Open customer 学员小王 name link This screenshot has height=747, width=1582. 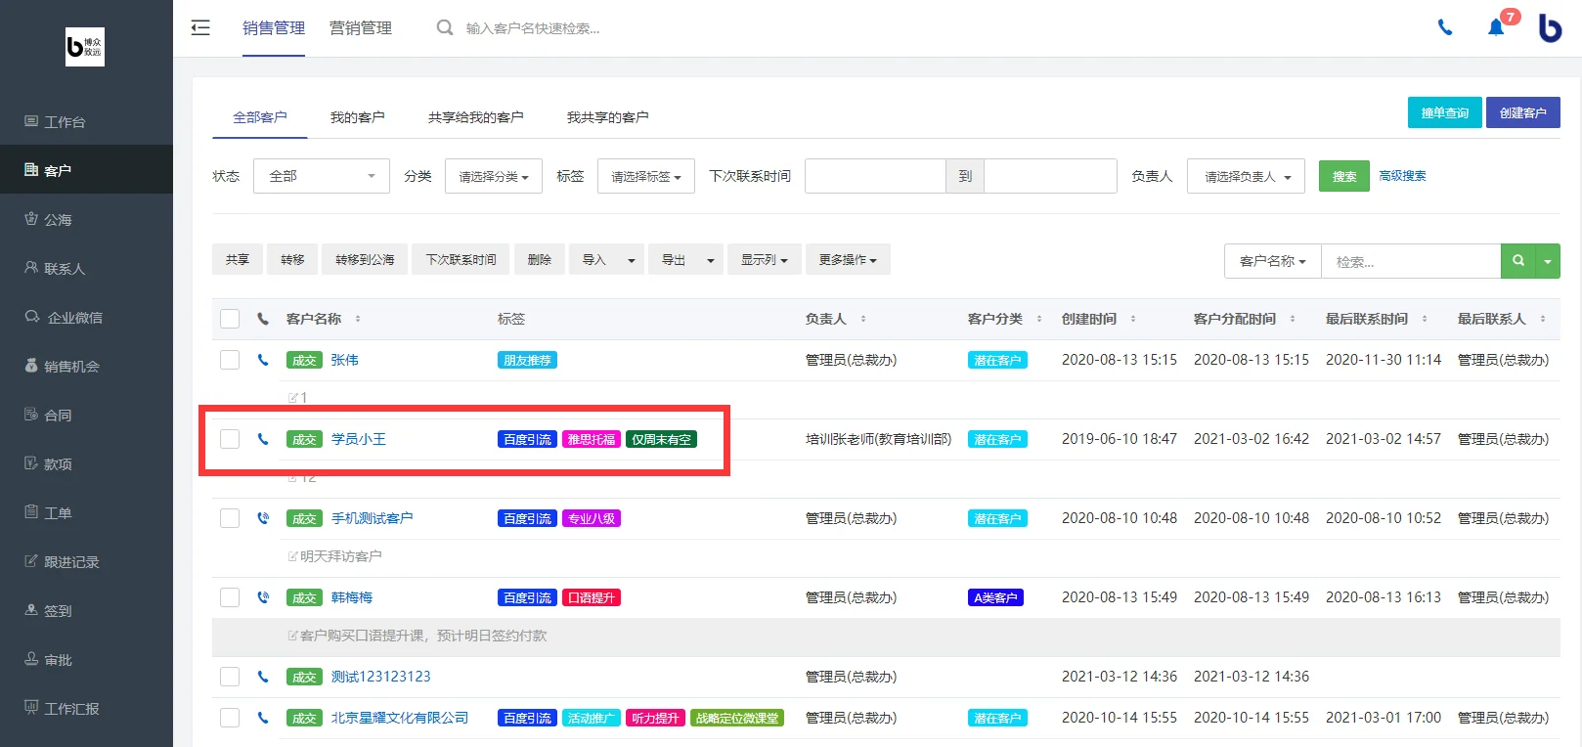(359, 439)
